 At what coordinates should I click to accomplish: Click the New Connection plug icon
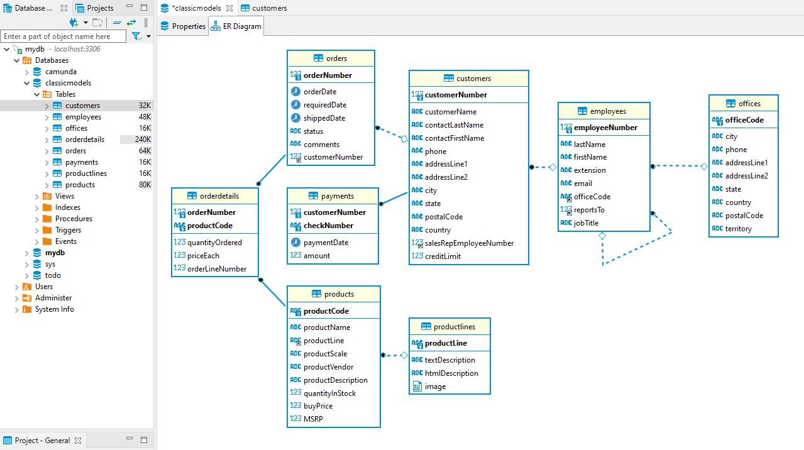(74, 23)
